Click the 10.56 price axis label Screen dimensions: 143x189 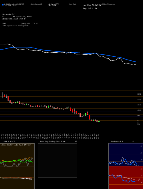[139, 110]
